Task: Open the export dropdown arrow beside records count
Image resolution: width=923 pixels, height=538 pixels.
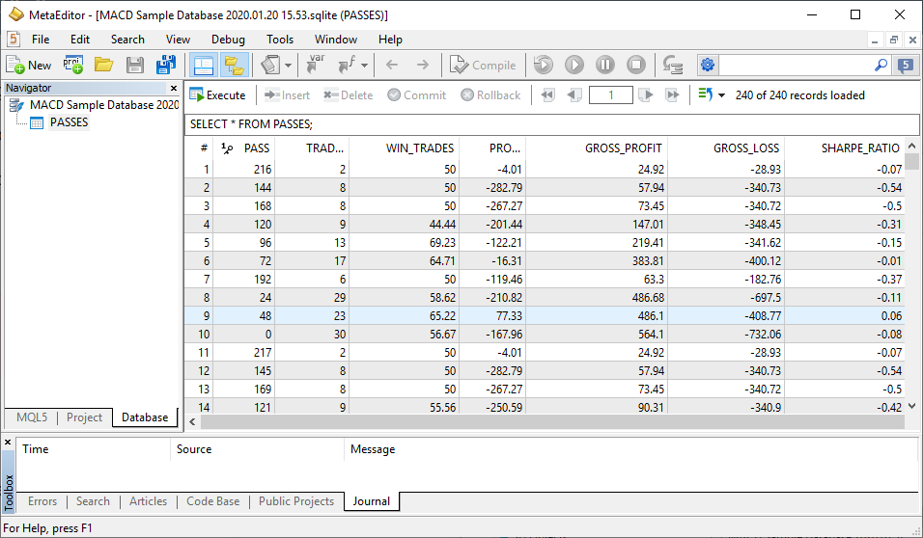Action: [721, 95]
